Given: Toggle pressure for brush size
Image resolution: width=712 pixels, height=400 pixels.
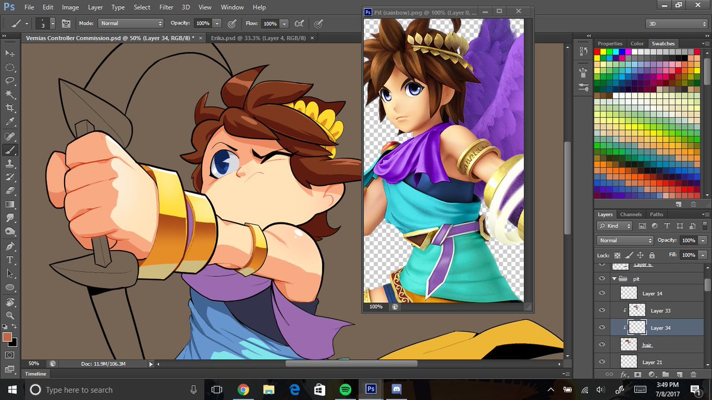Looking at the screenshot, I should point(319,24).
